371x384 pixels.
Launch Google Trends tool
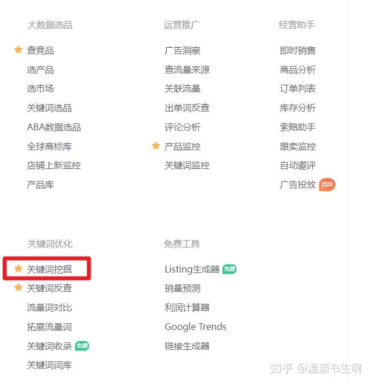pos(195,327)
